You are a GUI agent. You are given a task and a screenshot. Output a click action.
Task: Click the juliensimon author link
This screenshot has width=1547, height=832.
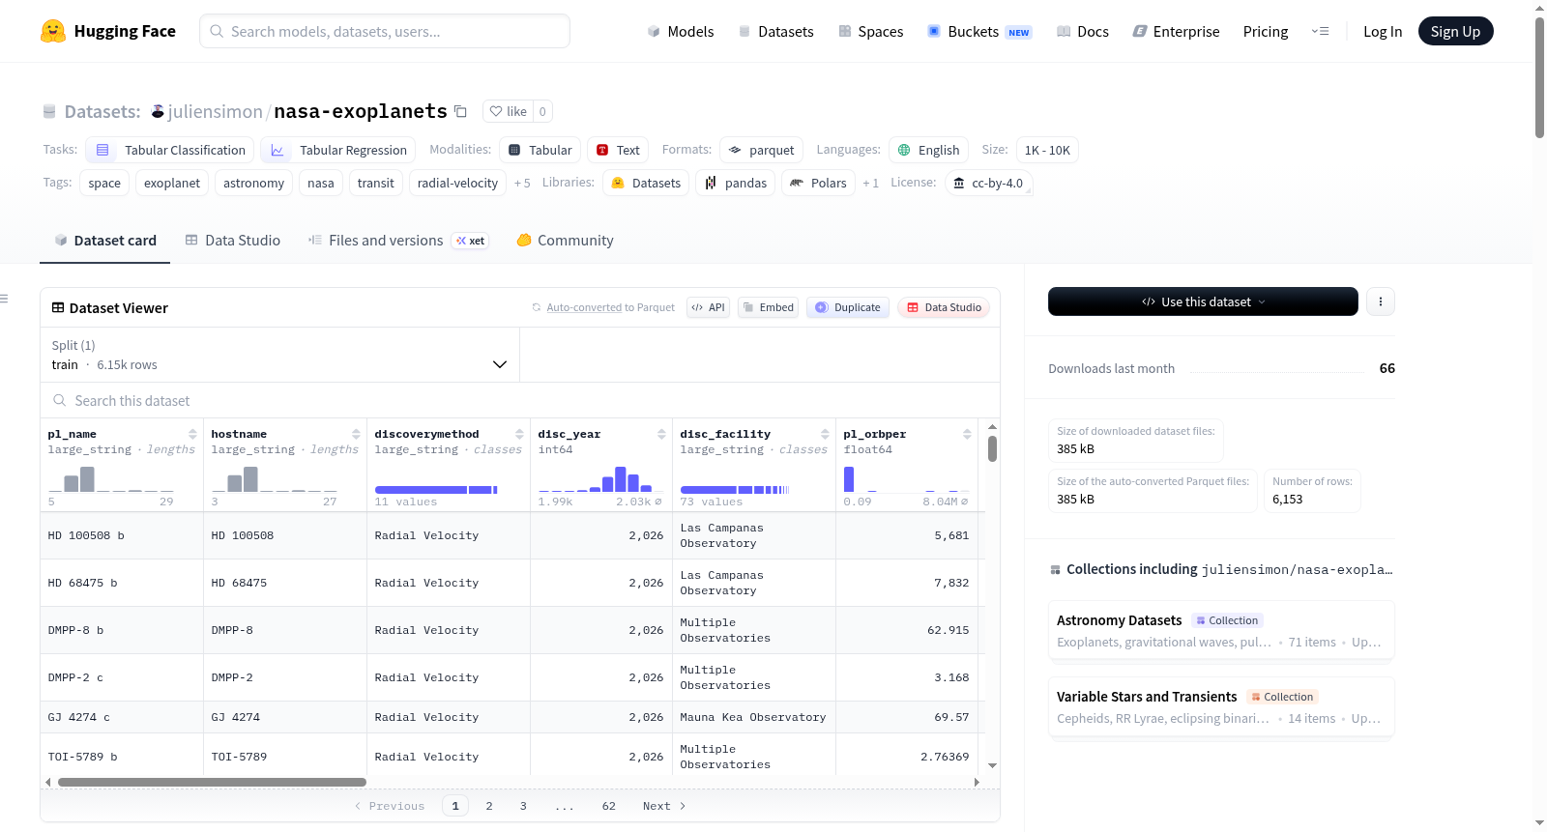tap(215, 111)
